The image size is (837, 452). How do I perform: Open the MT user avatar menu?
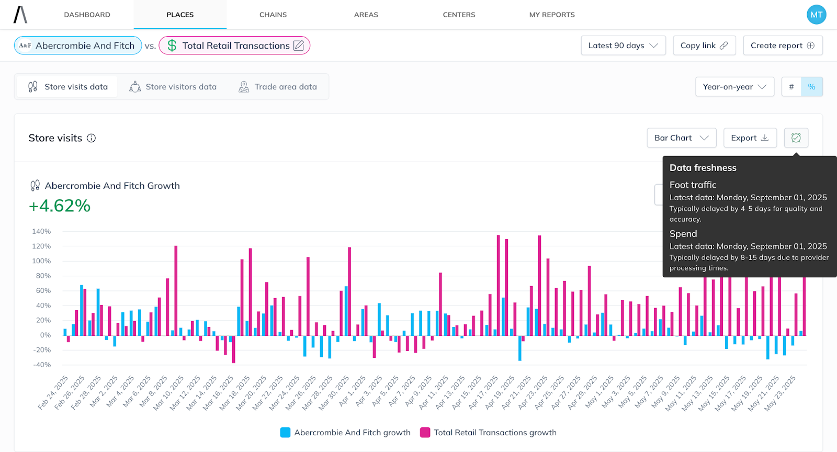(816, 15)
